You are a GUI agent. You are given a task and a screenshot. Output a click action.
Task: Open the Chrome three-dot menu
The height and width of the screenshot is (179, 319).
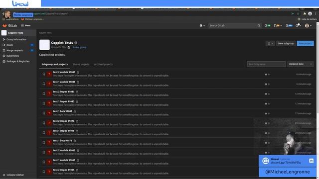[x=316, y=13]
